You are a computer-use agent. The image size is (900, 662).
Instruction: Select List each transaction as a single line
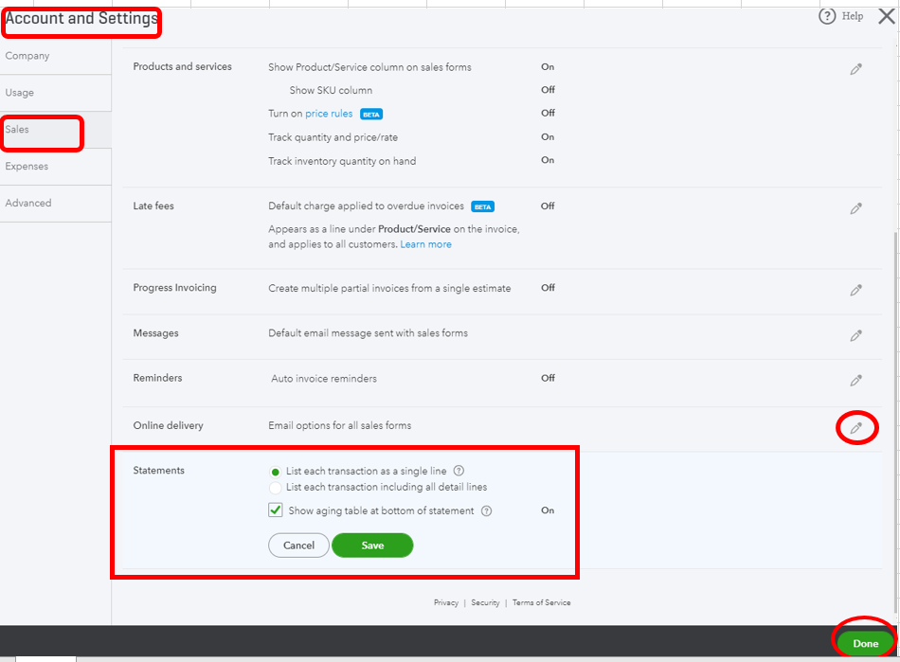[275, 472]
